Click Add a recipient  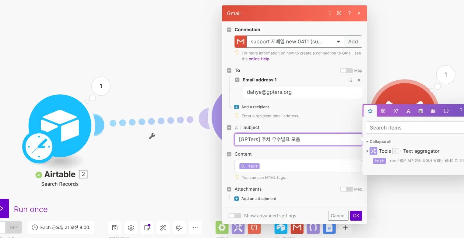pyautogui.click(x=255, y=107)
